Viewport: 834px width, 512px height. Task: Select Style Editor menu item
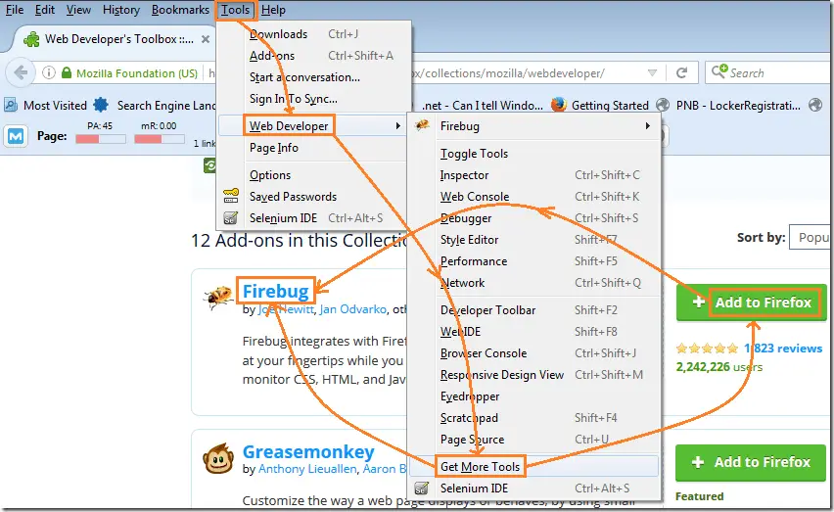pos(534,240)
